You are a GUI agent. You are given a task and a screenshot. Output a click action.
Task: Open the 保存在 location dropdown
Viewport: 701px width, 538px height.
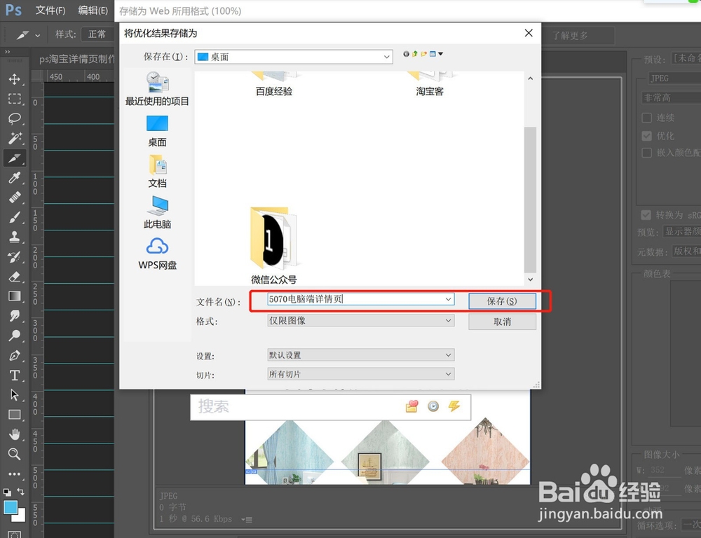point(387,56)
